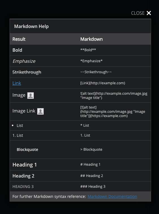
Task: Click the Blockquote result text
Action: [27, 150]
